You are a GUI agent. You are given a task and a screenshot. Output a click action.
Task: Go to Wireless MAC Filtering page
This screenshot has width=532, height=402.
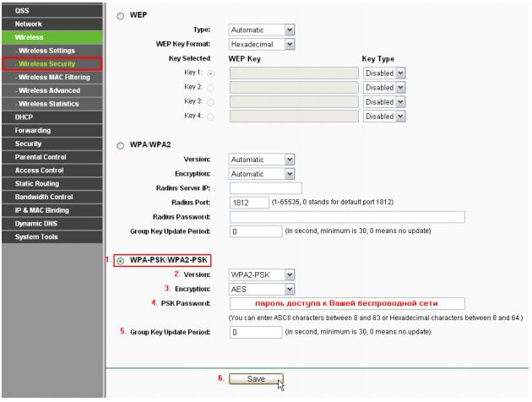(x=52, y=78)
